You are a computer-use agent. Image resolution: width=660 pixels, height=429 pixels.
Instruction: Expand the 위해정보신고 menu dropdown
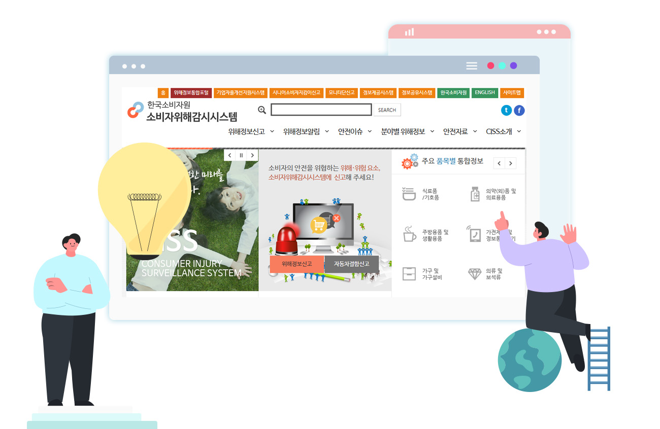[251, 131]
